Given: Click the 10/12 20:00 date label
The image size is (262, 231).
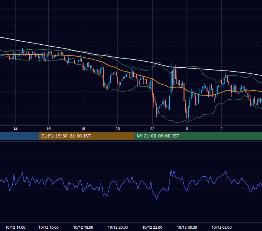Looking at the screenshot, I should tap(118, 227).
